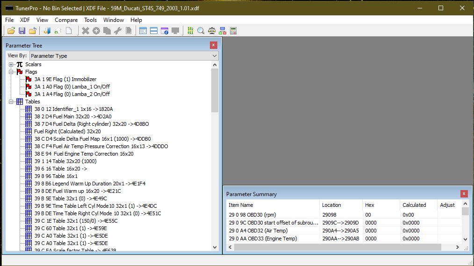
Task: Select Fuel Engine Temp Correction table
Action: point(84,154)
